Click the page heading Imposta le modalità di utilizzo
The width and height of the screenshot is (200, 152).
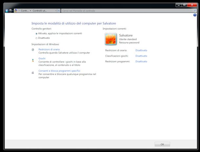pyautogui.click(x=74, y=23)
